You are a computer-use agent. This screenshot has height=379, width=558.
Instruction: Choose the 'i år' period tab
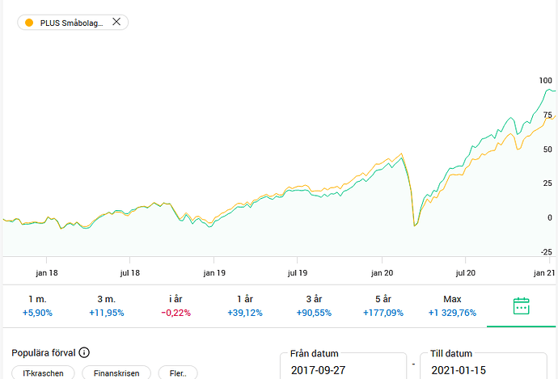[175, 305]
